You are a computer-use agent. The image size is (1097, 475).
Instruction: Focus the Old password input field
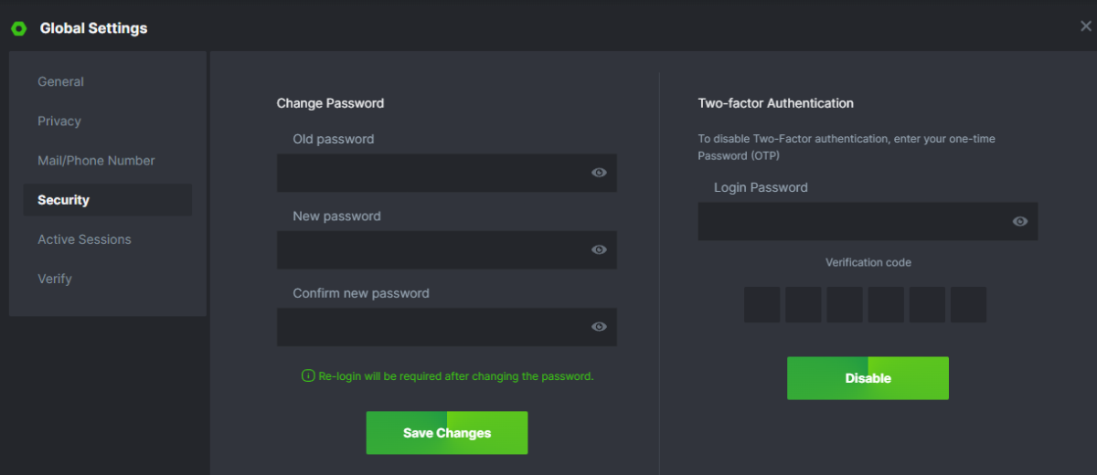pos(430,173)
